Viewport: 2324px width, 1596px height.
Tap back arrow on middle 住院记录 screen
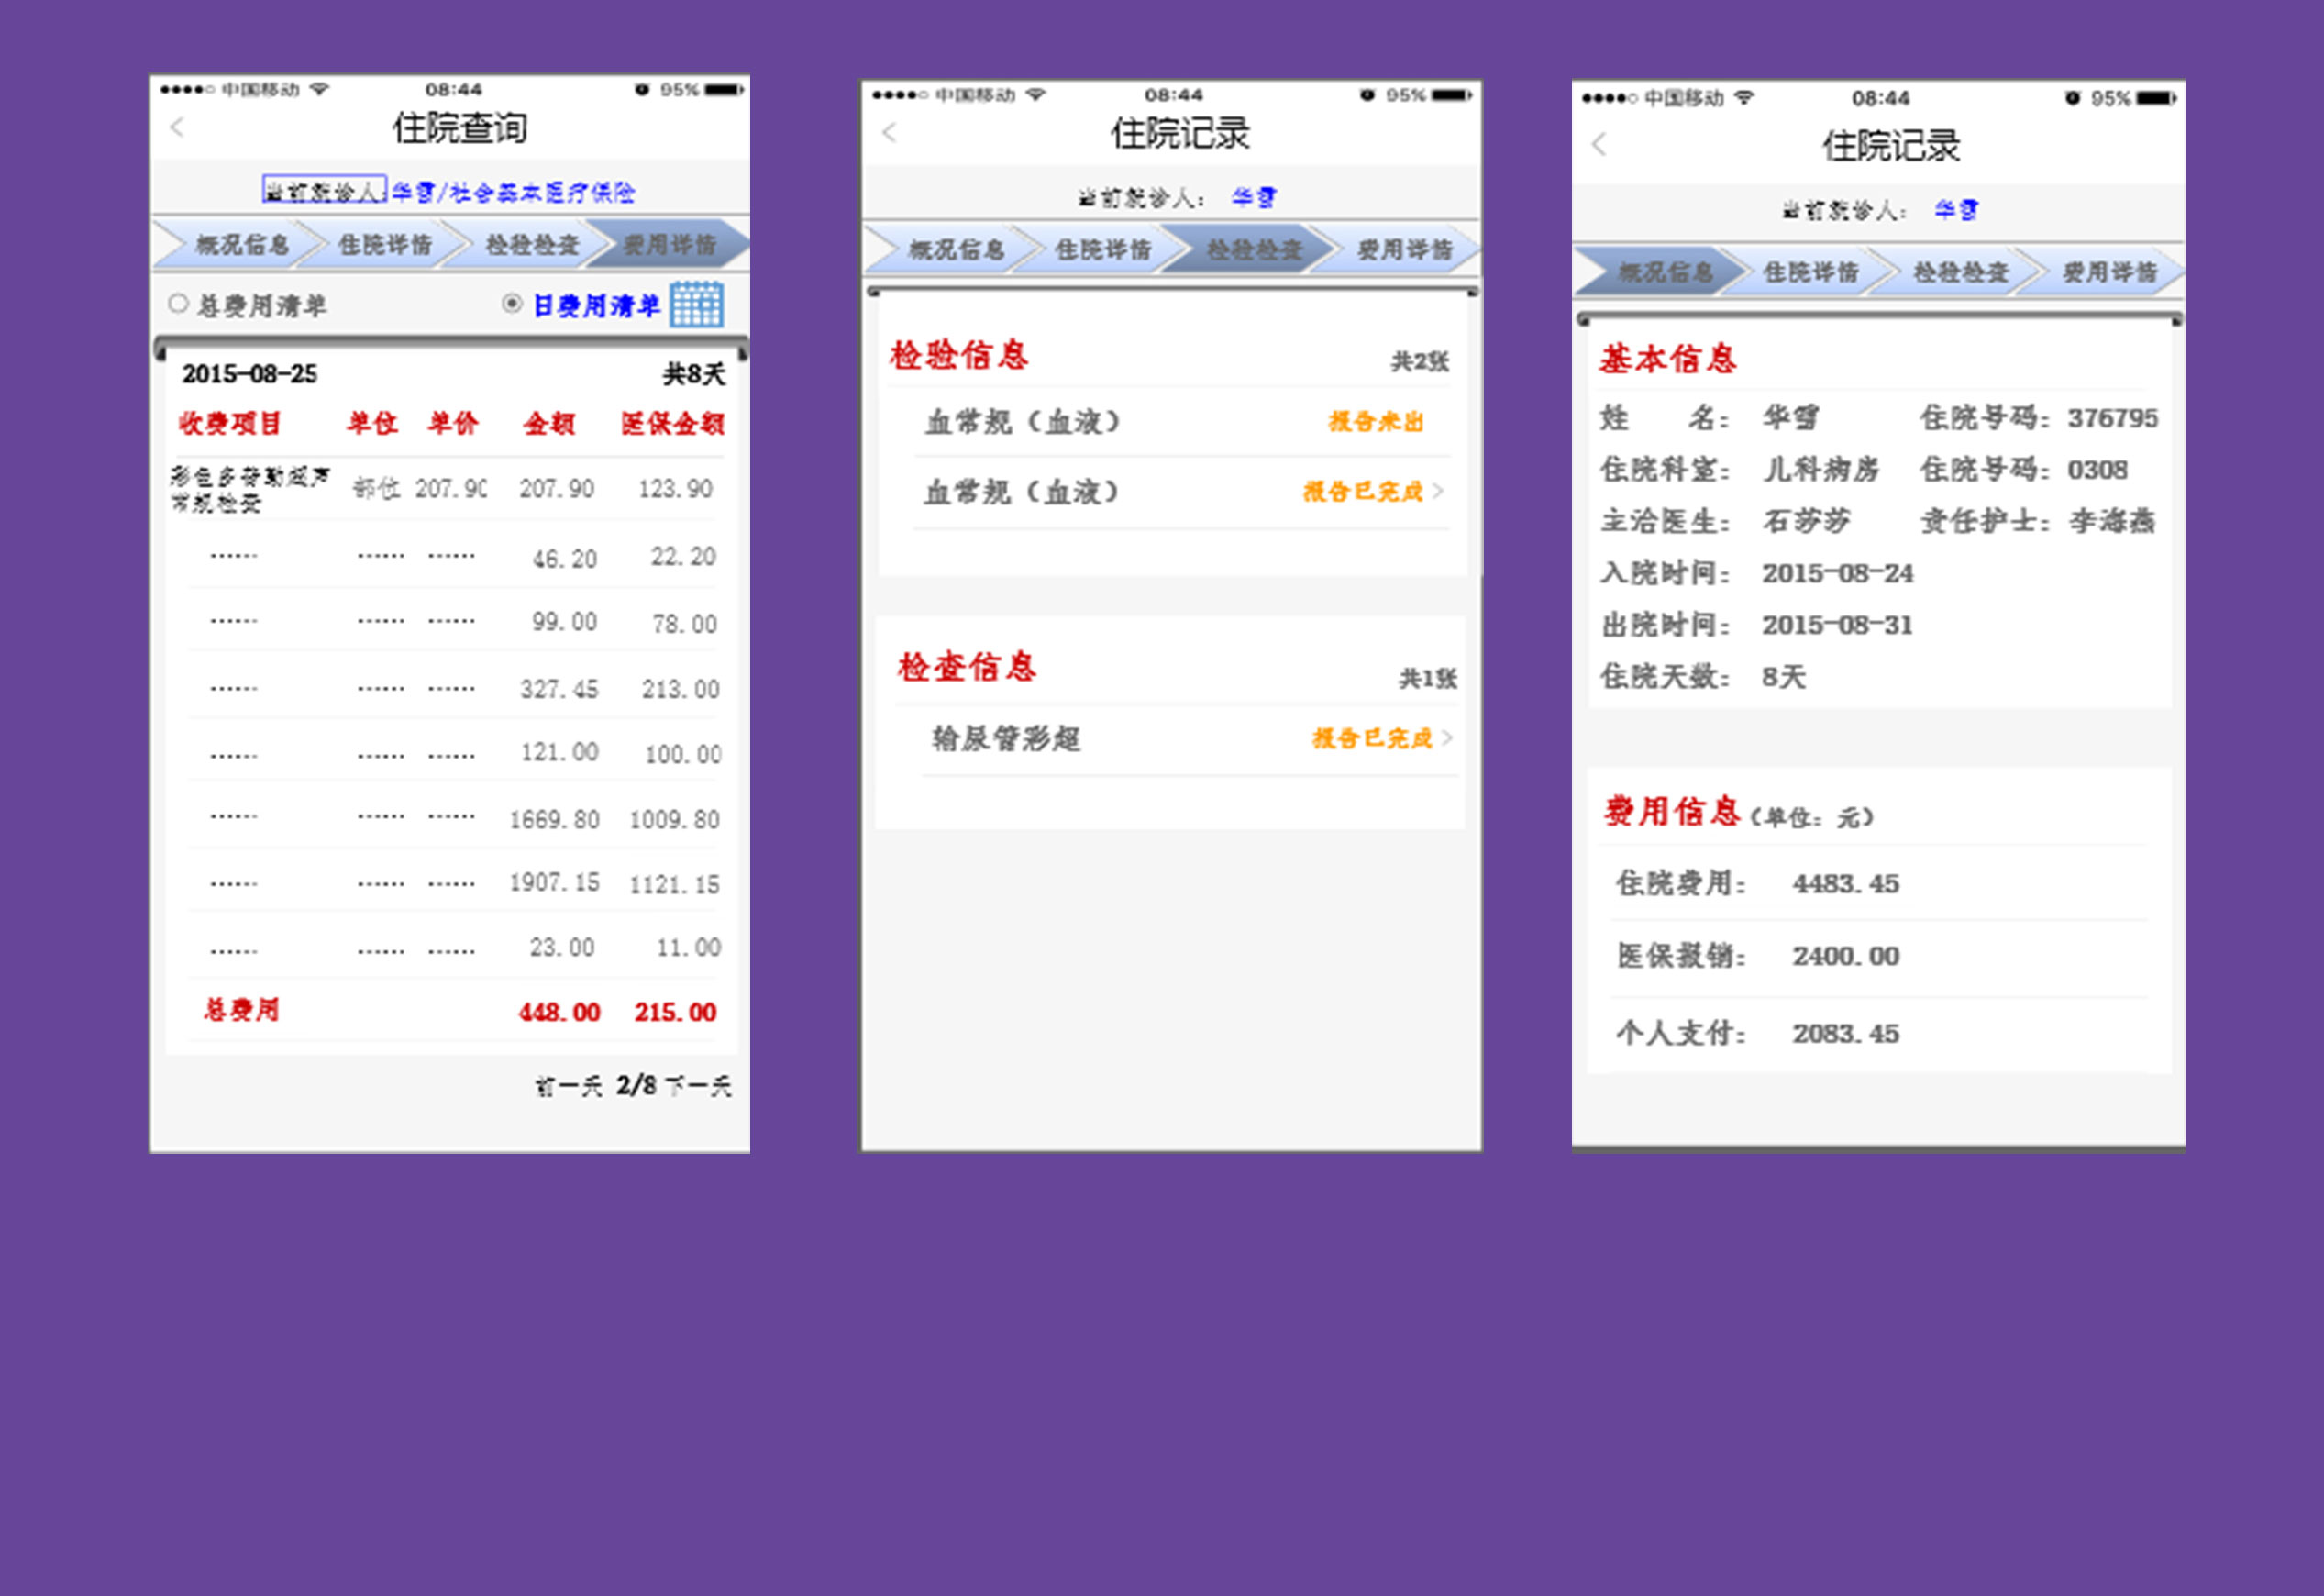890,132
